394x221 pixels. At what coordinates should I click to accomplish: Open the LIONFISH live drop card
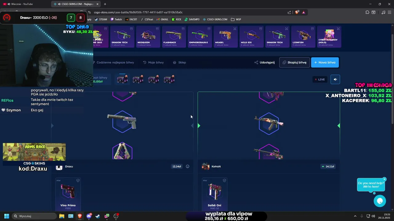pyautogui.click(x=303, y=37)
